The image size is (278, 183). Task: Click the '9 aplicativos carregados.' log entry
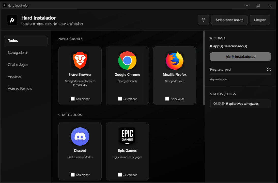pos(240,103)
